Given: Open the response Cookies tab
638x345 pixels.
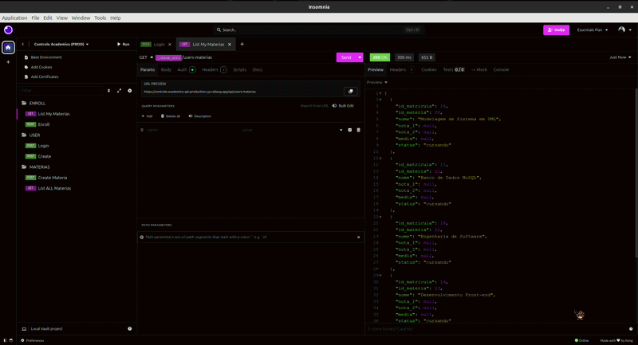Looking at the screenshot, I should coord(429,69).
